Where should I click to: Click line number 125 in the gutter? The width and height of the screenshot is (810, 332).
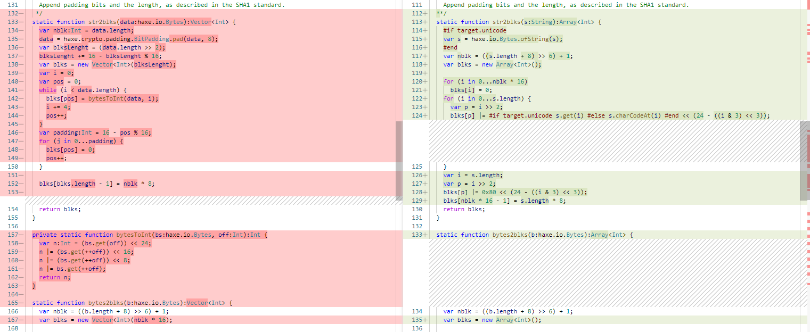417,167
